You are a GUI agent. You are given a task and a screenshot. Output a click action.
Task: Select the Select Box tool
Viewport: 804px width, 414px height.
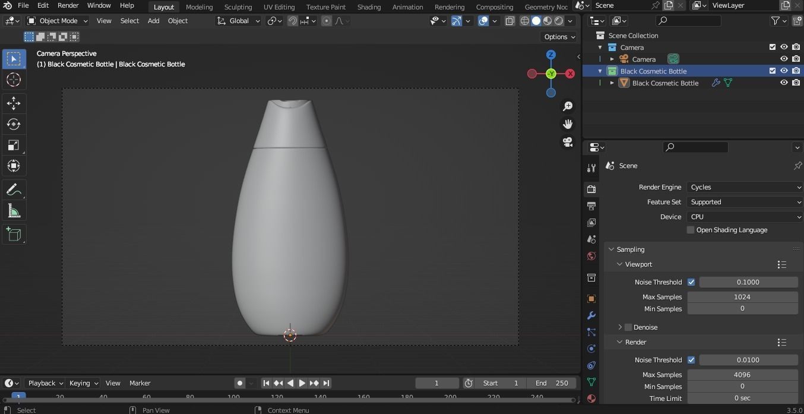[x=14, y=59]
